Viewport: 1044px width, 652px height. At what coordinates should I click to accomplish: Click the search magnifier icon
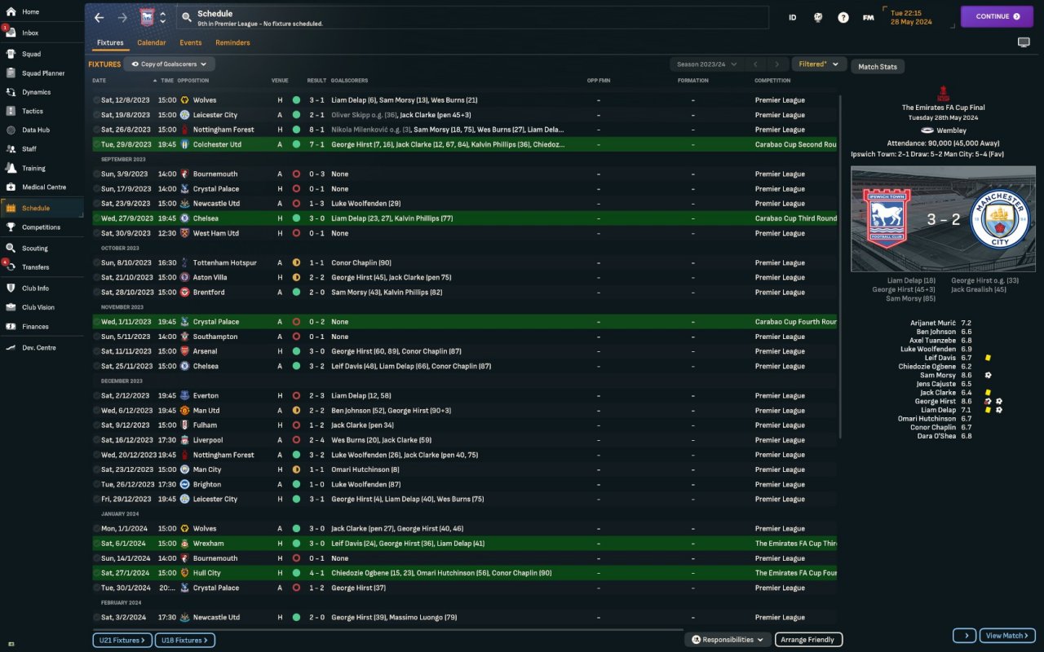tap(186, 17)
